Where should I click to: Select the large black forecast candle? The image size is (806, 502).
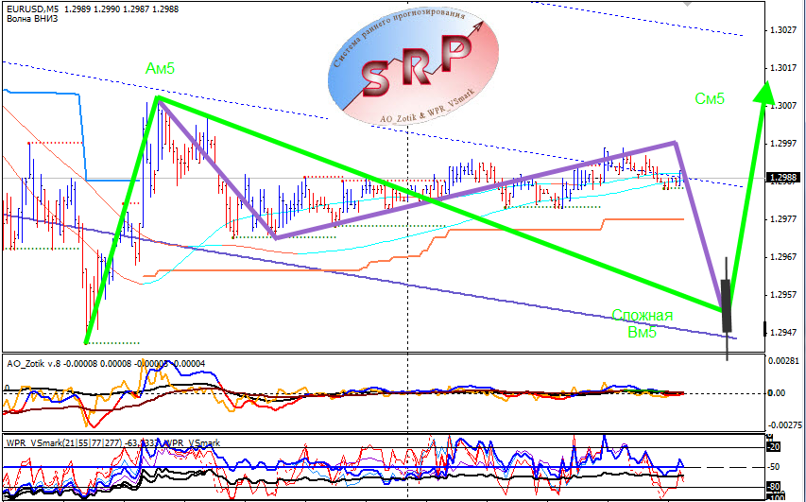(727, 306)
